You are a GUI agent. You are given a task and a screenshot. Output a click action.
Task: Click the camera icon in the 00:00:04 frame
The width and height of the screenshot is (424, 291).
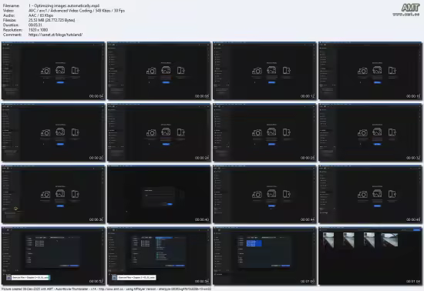click(45, 71)
